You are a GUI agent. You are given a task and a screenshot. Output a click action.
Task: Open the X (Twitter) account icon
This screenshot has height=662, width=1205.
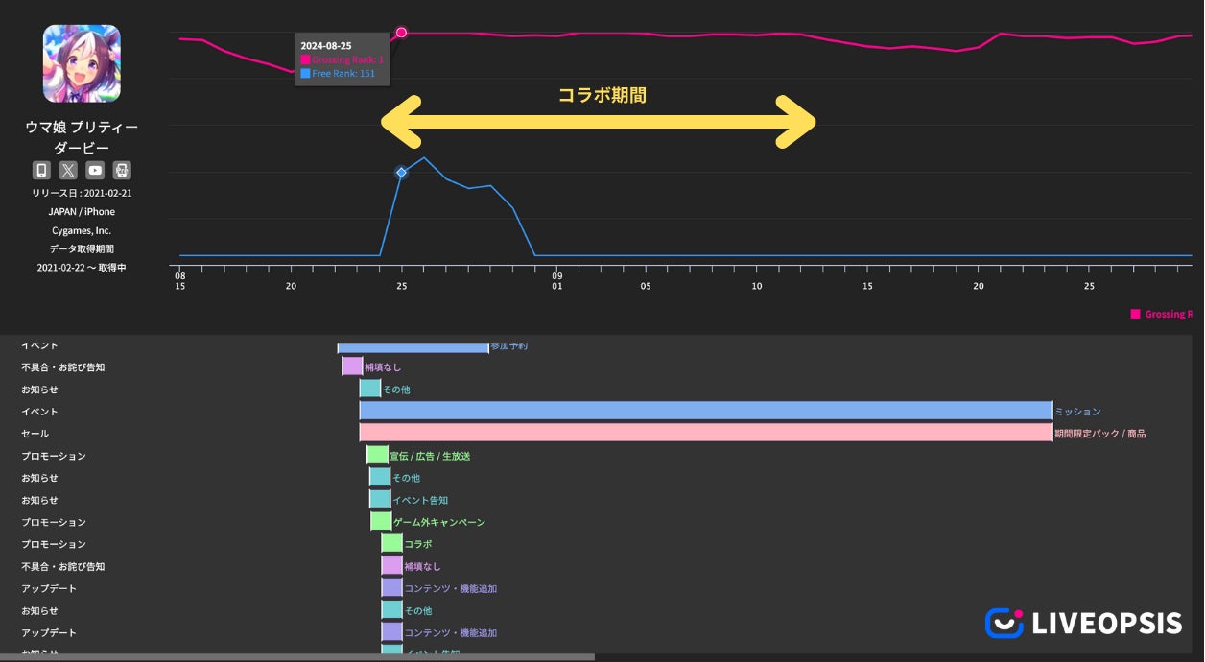tap(68, 170)
